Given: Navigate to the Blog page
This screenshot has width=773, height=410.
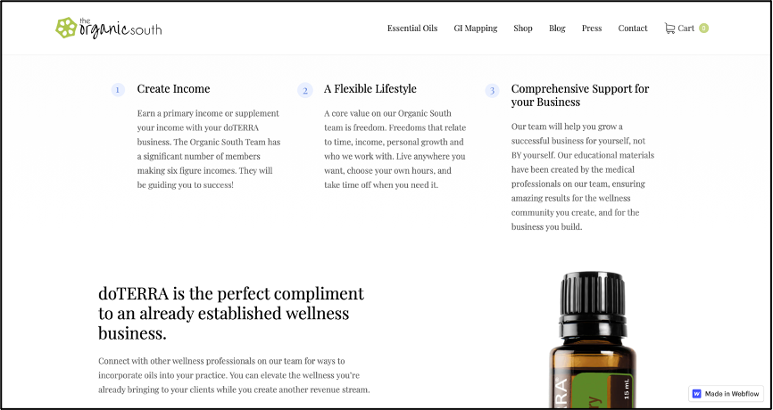Looking at the screenshot, I should (557, 28).
